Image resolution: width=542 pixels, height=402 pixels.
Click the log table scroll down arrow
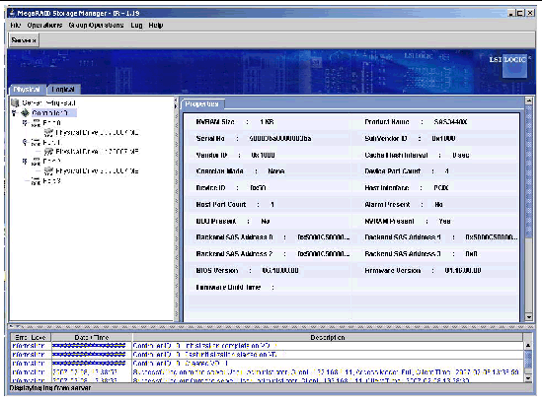click(x=528, y=378)
